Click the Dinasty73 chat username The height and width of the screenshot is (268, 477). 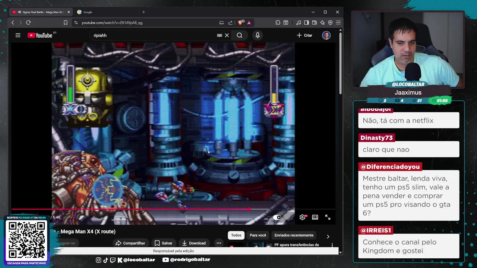pyautogui.click(x=376, y=138)
